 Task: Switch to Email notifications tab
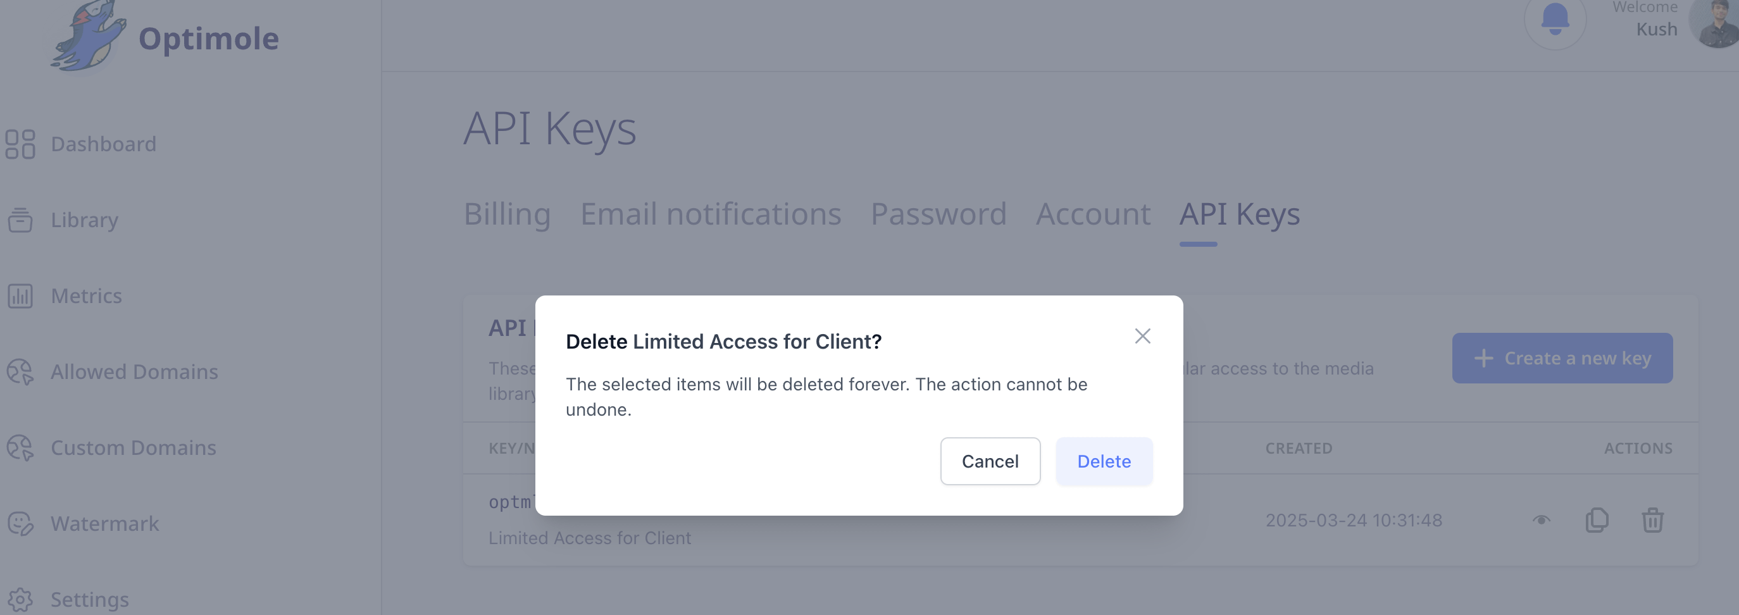click(710, 214)
